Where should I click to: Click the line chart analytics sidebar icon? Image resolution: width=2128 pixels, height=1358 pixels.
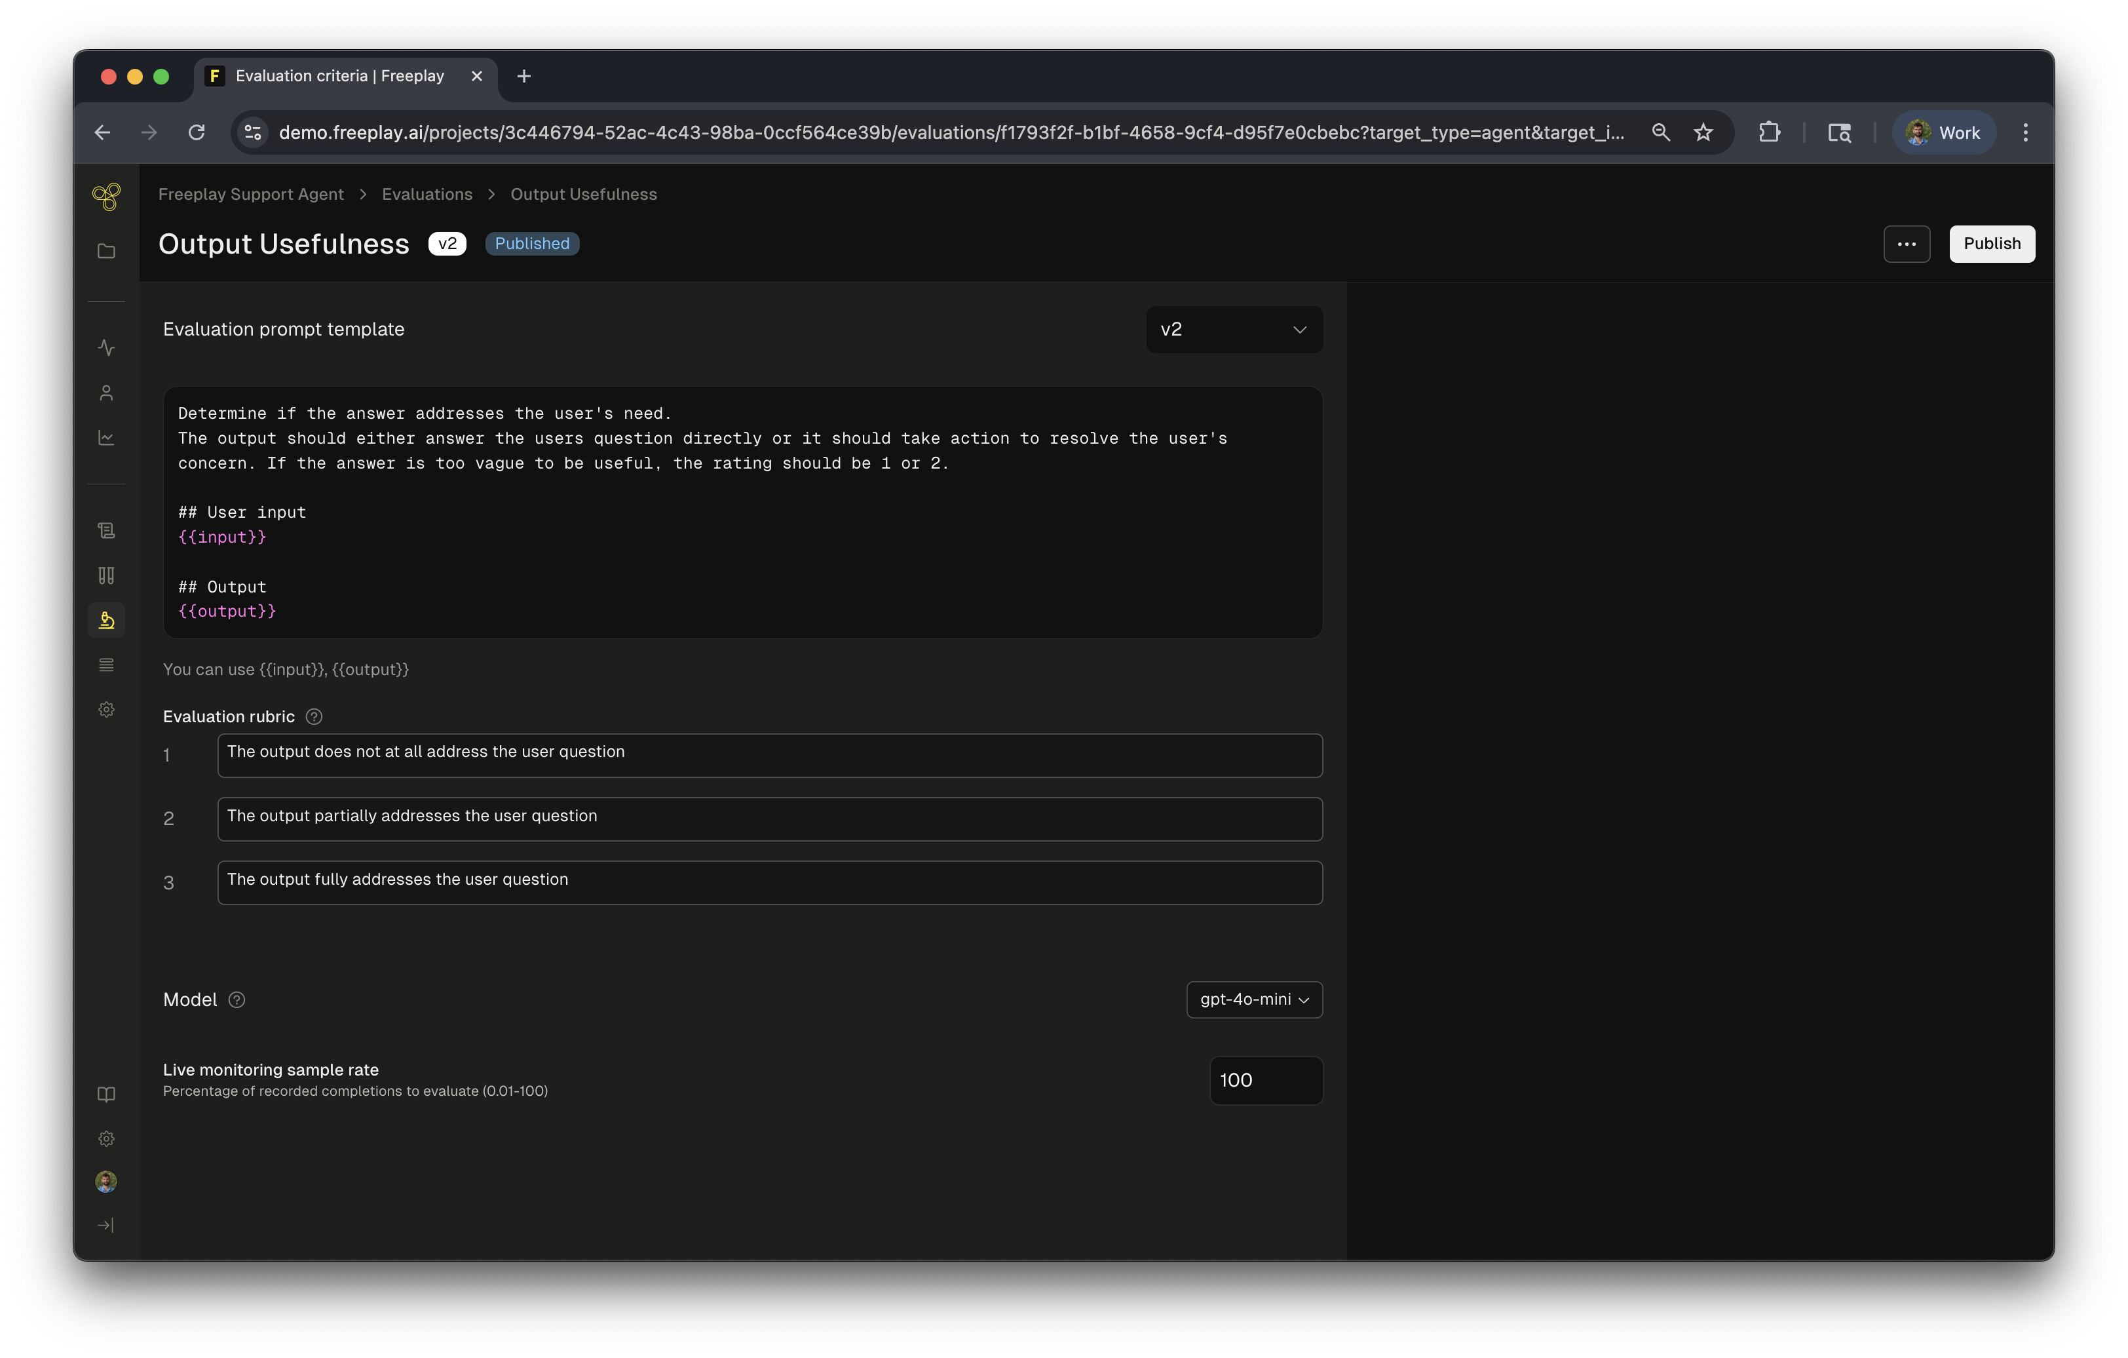[106, 438]
